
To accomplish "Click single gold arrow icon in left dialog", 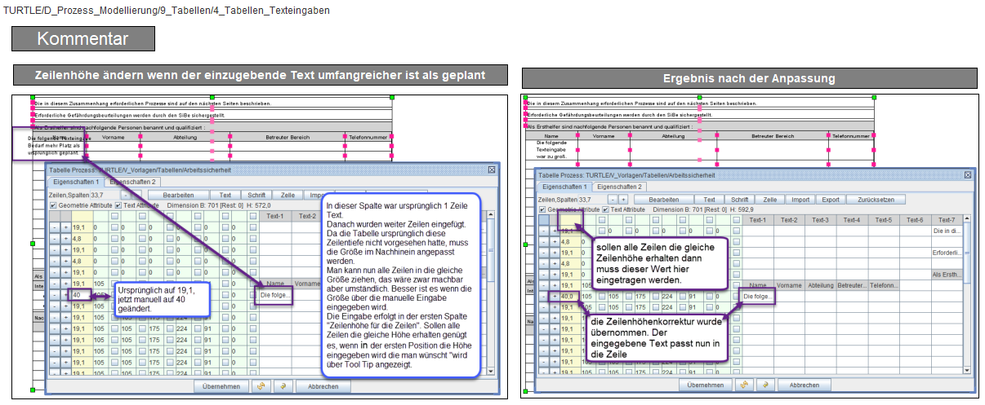I will tap(283, 386).
